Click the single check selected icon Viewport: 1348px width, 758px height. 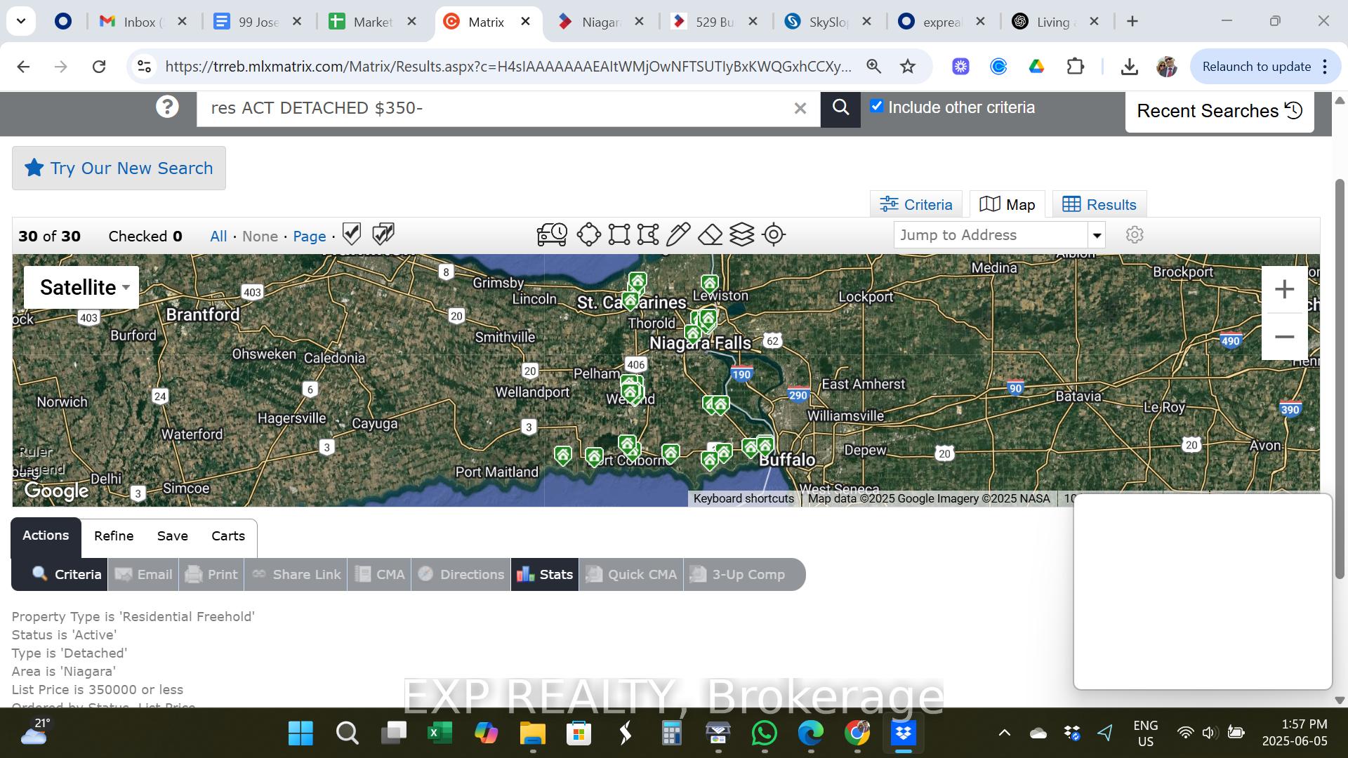352,234
